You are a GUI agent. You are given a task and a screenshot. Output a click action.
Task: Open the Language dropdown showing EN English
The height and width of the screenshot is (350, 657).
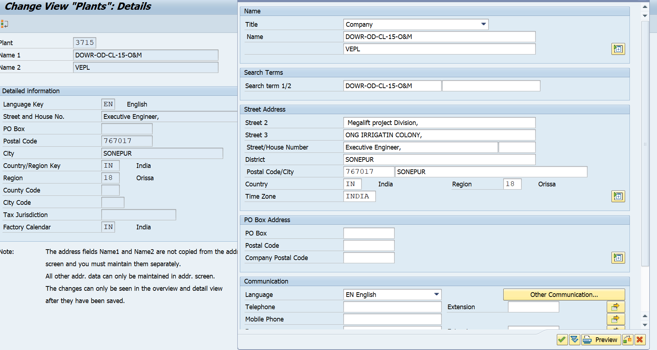(436, 295)
